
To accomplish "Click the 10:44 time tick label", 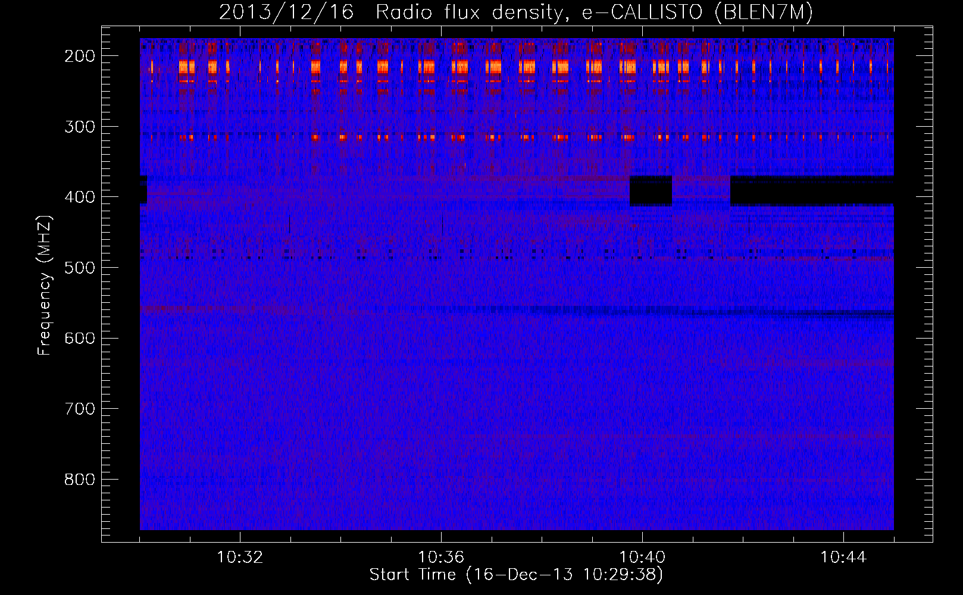I will click(843, 558).
